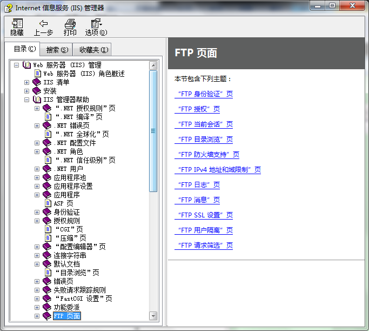Click the page icon beside ".NET 编译" 页
Screen dimensions: 369x331
click(x=48, y=117)
